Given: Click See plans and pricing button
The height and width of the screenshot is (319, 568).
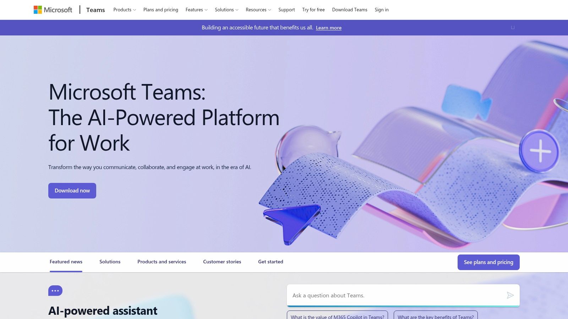Looking at the screenshot, I should (x=488, y=262).
